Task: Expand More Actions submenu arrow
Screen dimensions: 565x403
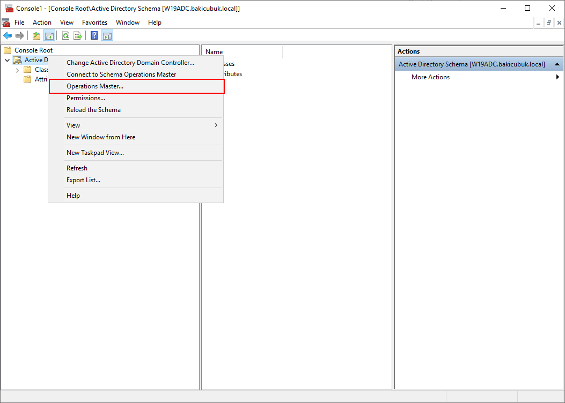Action: 557,77
